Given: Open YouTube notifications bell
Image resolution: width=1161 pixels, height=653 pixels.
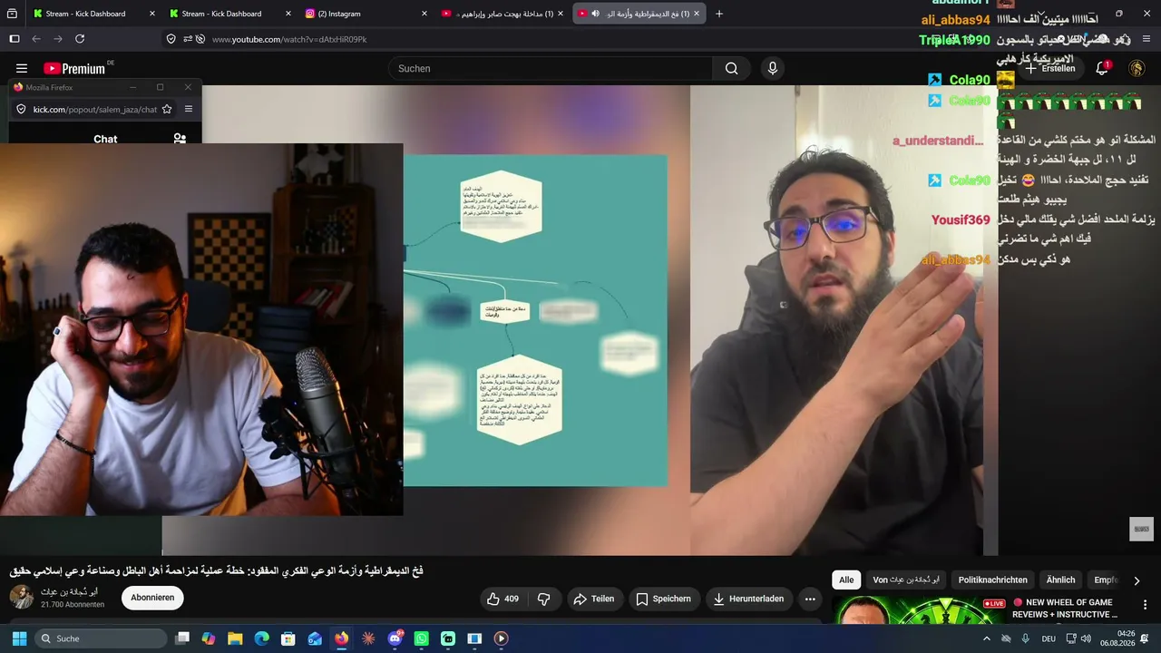Looking at the screenshot, I should 1102,68.
